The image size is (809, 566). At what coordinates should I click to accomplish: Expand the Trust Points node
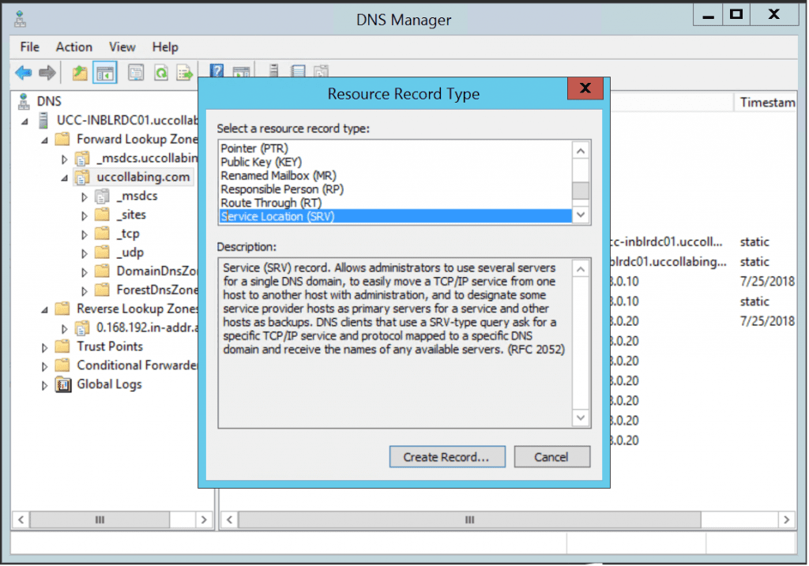(x=46, y=346)
